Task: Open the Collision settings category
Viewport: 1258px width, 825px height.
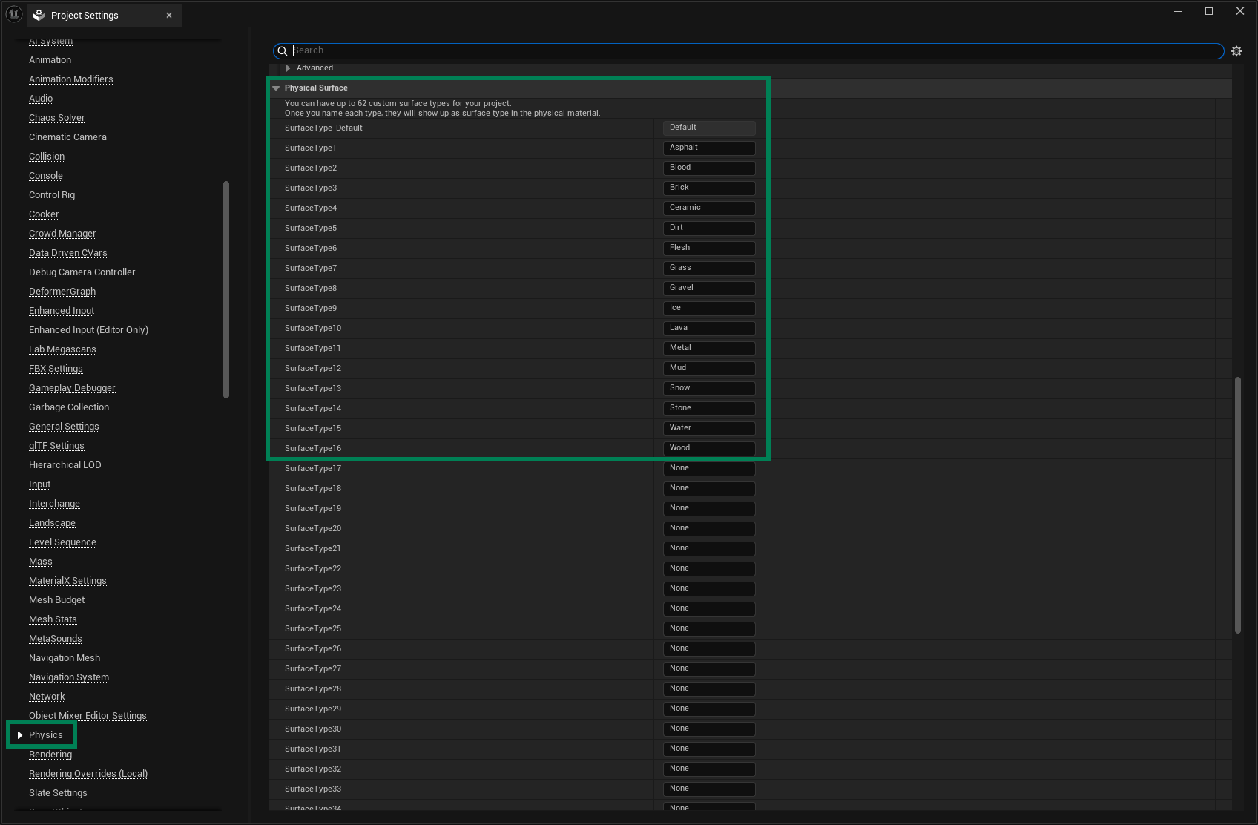Action: [47, 157]
